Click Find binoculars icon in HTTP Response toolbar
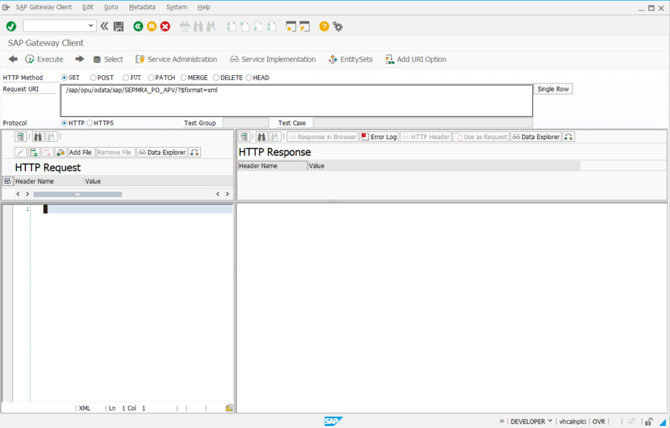Viewport: 670px width, 428px height. 262,137
